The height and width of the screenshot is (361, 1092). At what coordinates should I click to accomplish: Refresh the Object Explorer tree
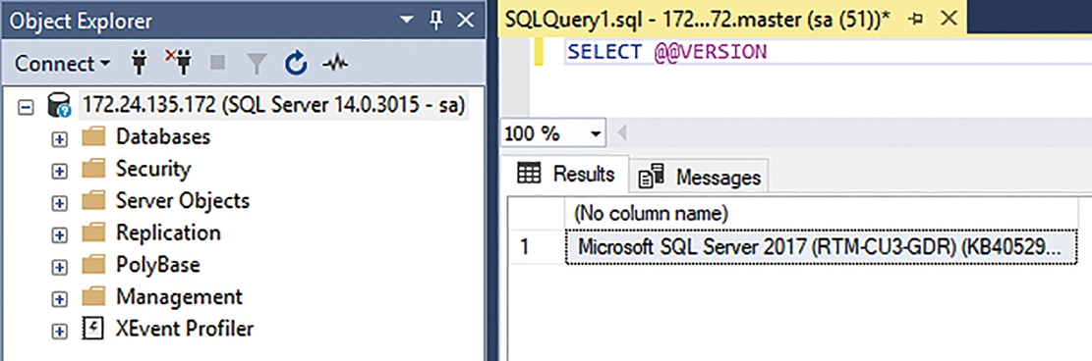tap(295, 64)
